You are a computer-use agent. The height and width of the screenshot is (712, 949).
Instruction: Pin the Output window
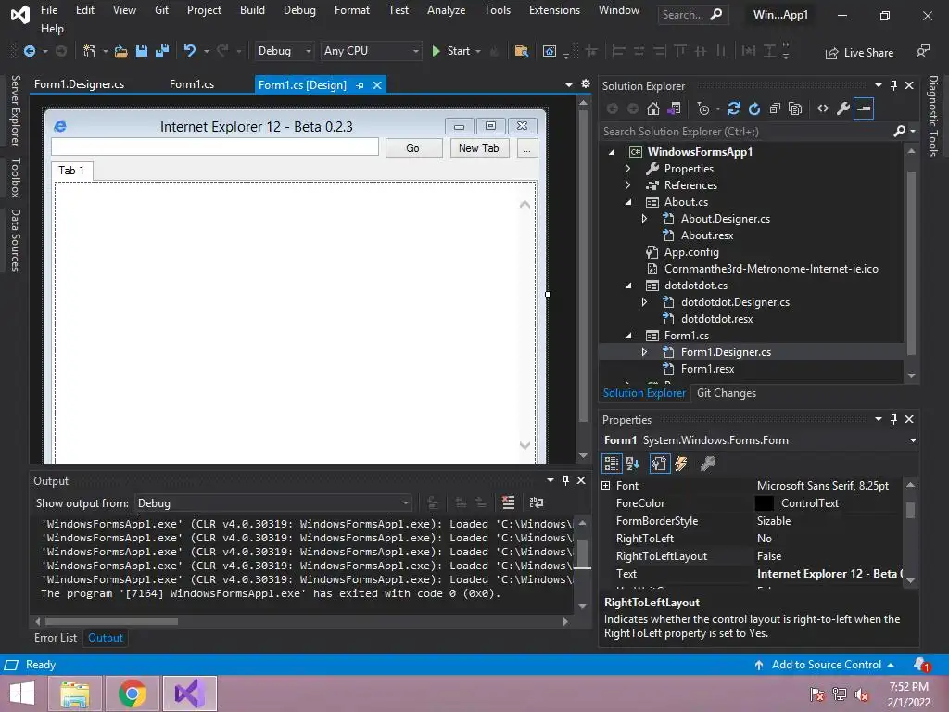click(565, 480)
